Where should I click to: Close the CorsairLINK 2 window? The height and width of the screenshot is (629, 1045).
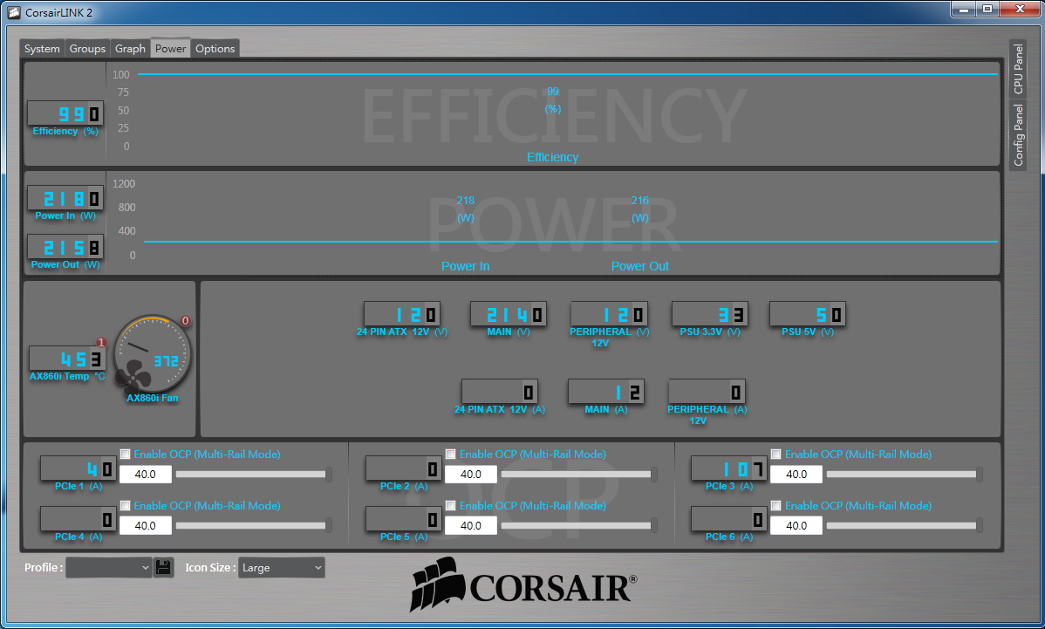(x=1020, y=10)
